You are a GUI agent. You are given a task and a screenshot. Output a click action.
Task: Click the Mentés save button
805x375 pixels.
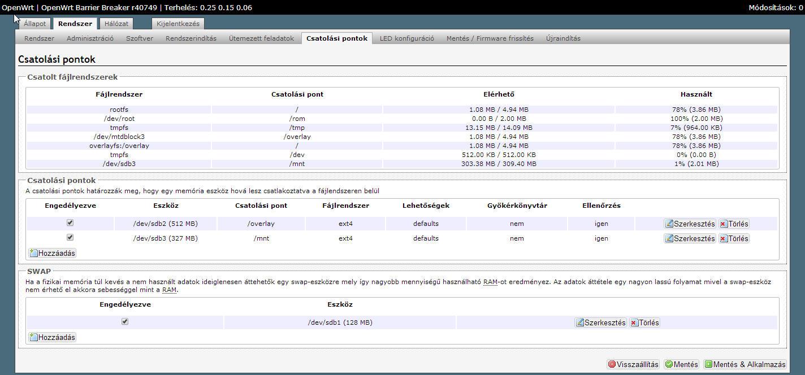(x=682, y=364)
